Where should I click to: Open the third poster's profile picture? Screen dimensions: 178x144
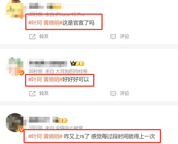tap(14, 123)
